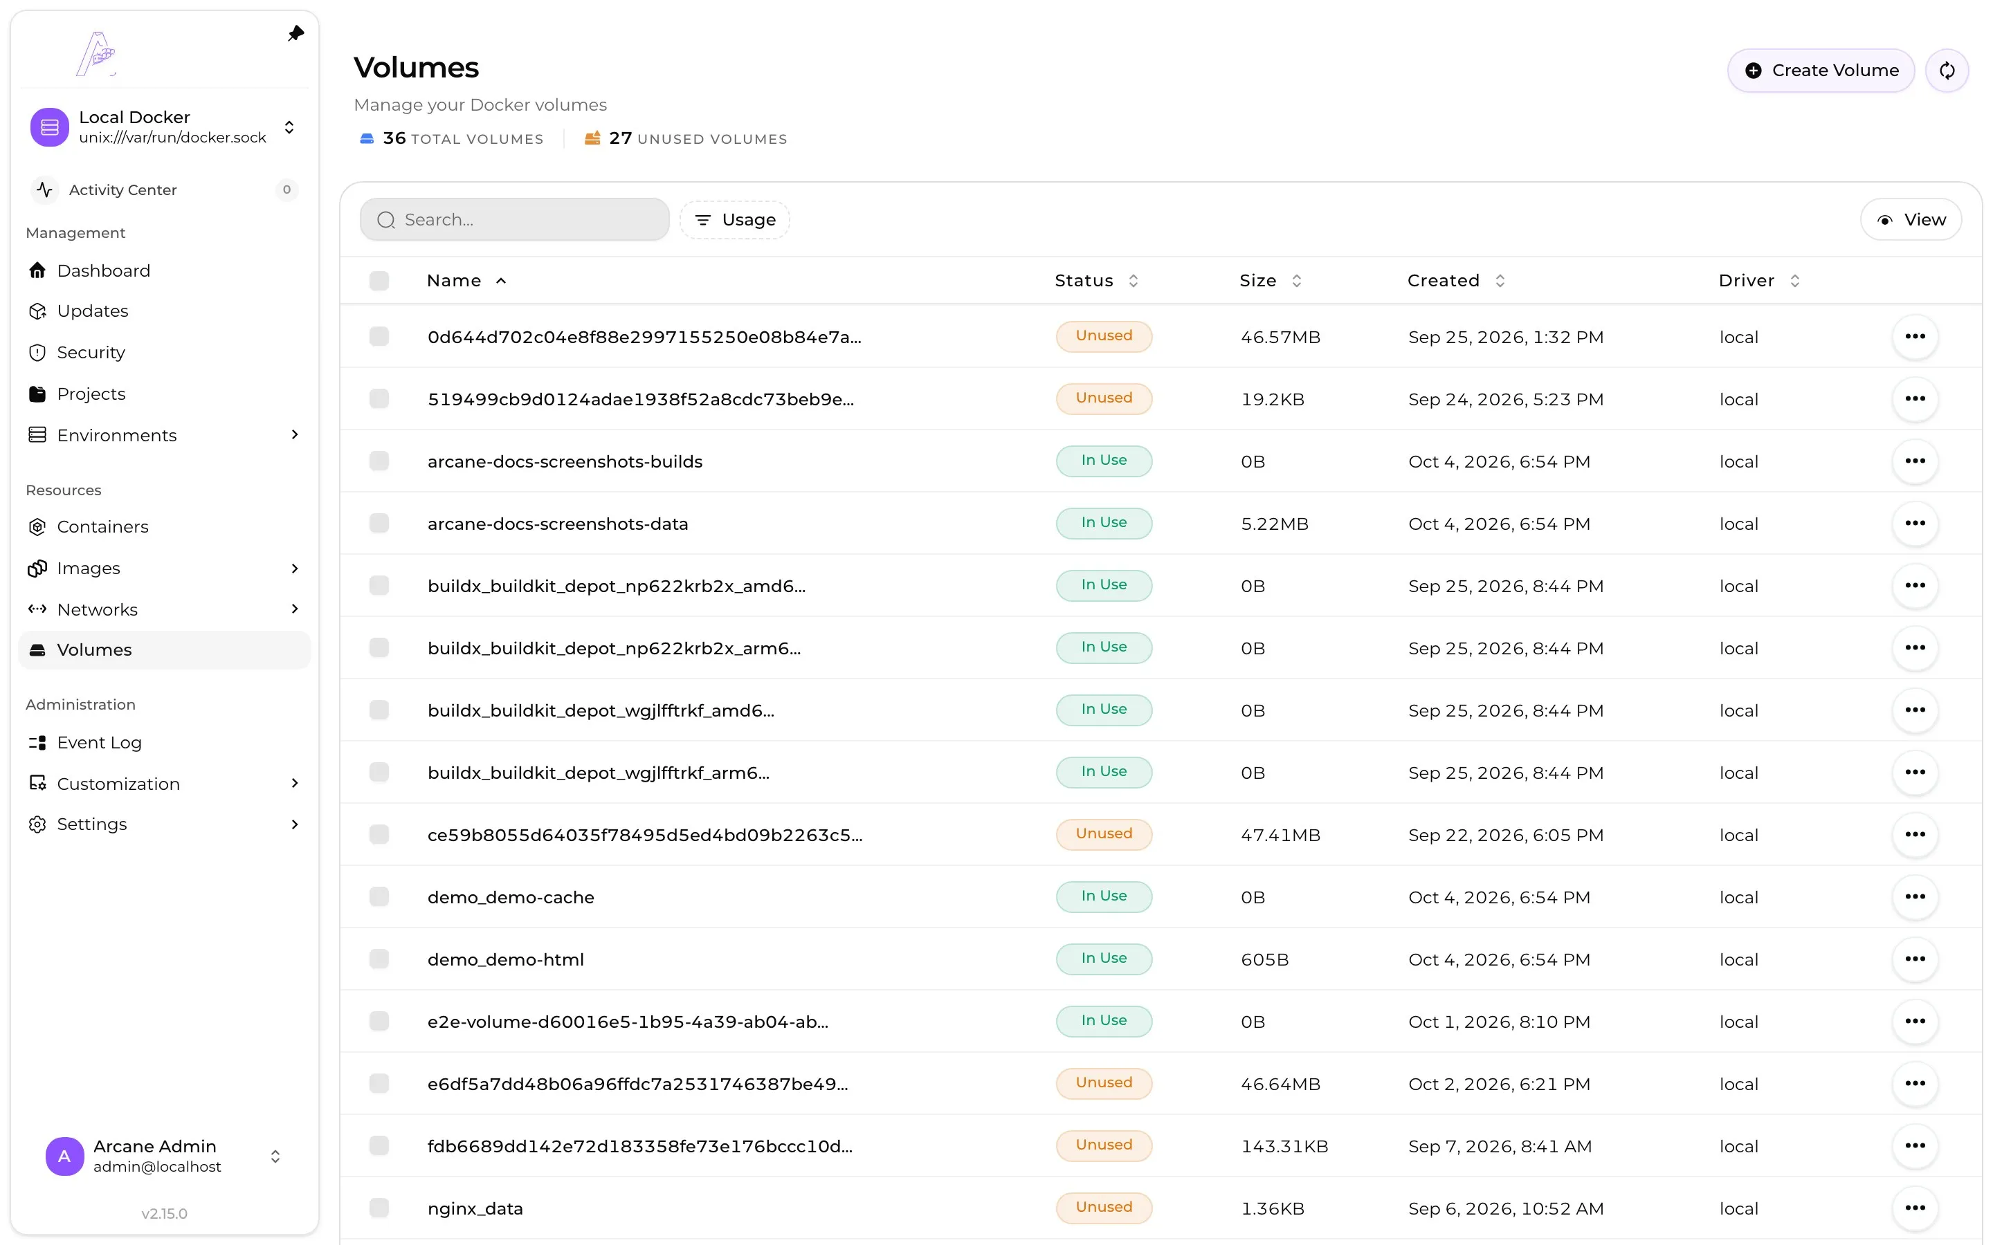The image size is (1993, 1245).
Task: Open actions menu for arcane-docs-screenshots-data
Action: tap(1915, 523)
